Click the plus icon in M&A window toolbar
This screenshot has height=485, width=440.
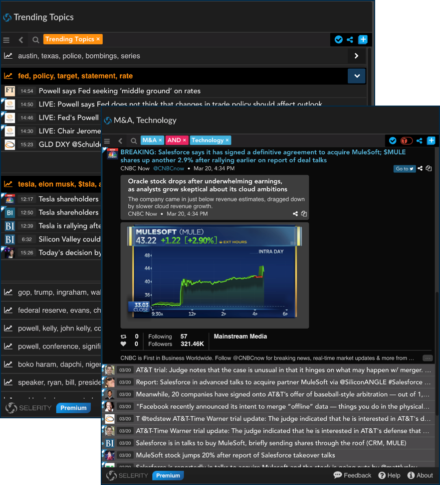pos(432,141)
